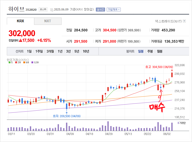Switch to the KRX tab
The height and width of the screenshot is (142, 192).
(20, 21)
